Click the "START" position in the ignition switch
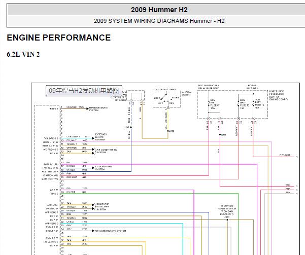The height and width of the screenshot is (255, 305). 175,97
